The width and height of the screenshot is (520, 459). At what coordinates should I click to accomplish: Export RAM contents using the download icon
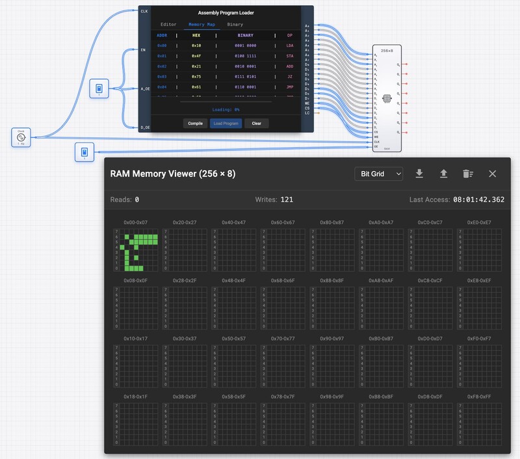(419, 173)
